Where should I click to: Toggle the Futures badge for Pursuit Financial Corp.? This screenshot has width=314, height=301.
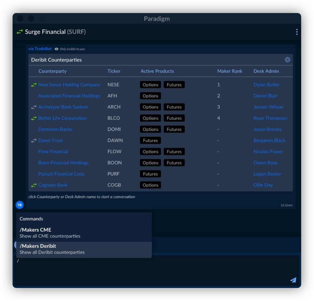[150, 174]
